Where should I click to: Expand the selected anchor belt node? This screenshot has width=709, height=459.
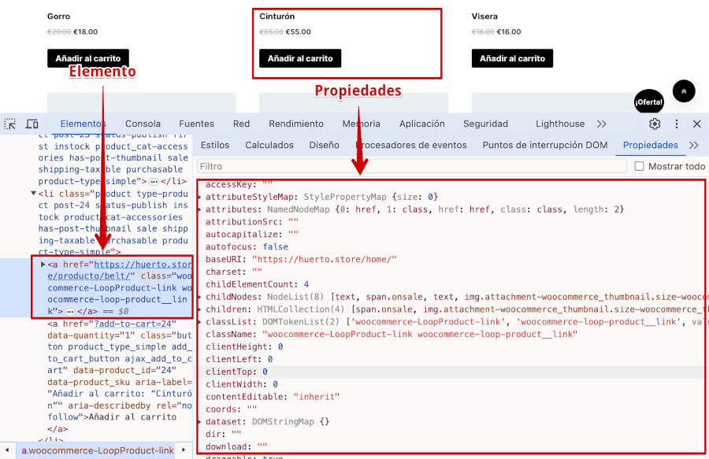click(43, 265)
